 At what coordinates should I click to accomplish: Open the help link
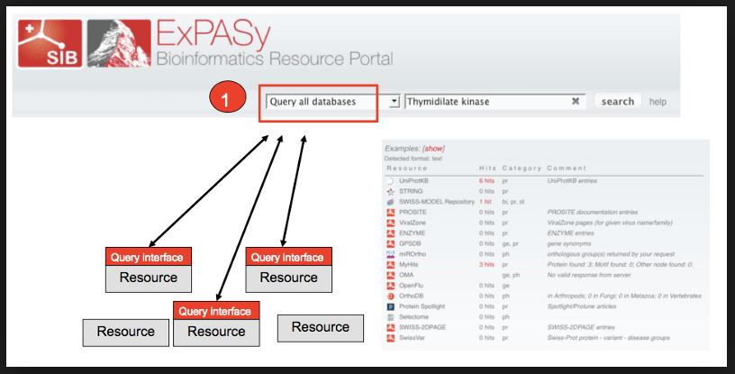(x=658, y=102)
